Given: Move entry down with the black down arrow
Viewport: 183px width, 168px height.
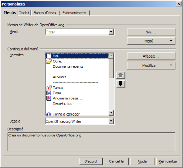Looking at the screenshot, I should (x=120, y=84).
